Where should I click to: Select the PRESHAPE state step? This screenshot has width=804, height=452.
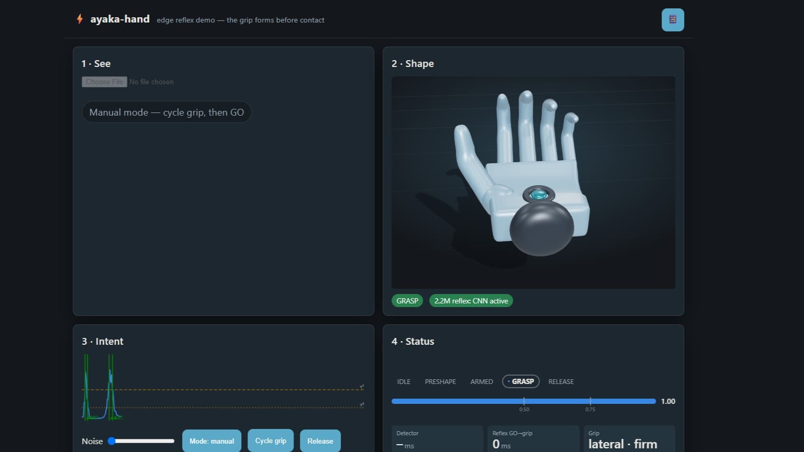click(x=440, y=381)
